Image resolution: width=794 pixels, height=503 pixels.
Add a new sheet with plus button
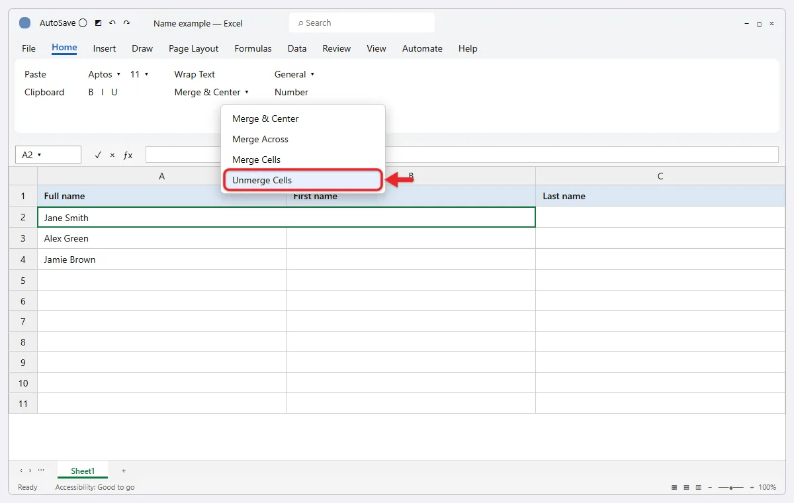tap(124, 471)
